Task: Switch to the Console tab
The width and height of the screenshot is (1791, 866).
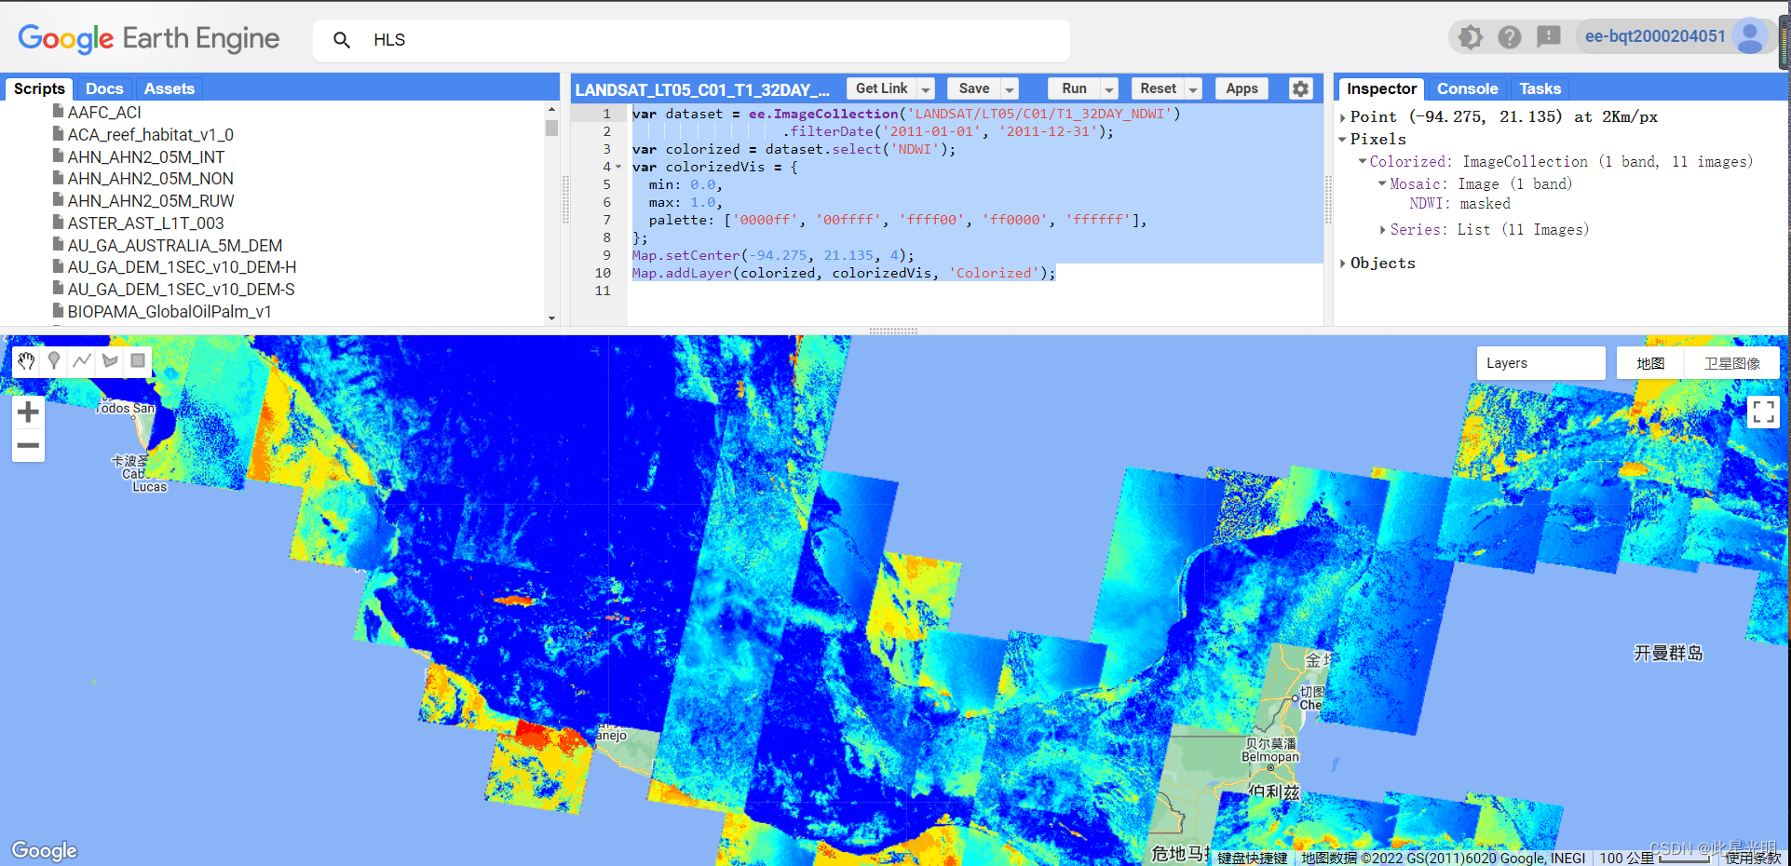Action: coord(1467,88)
